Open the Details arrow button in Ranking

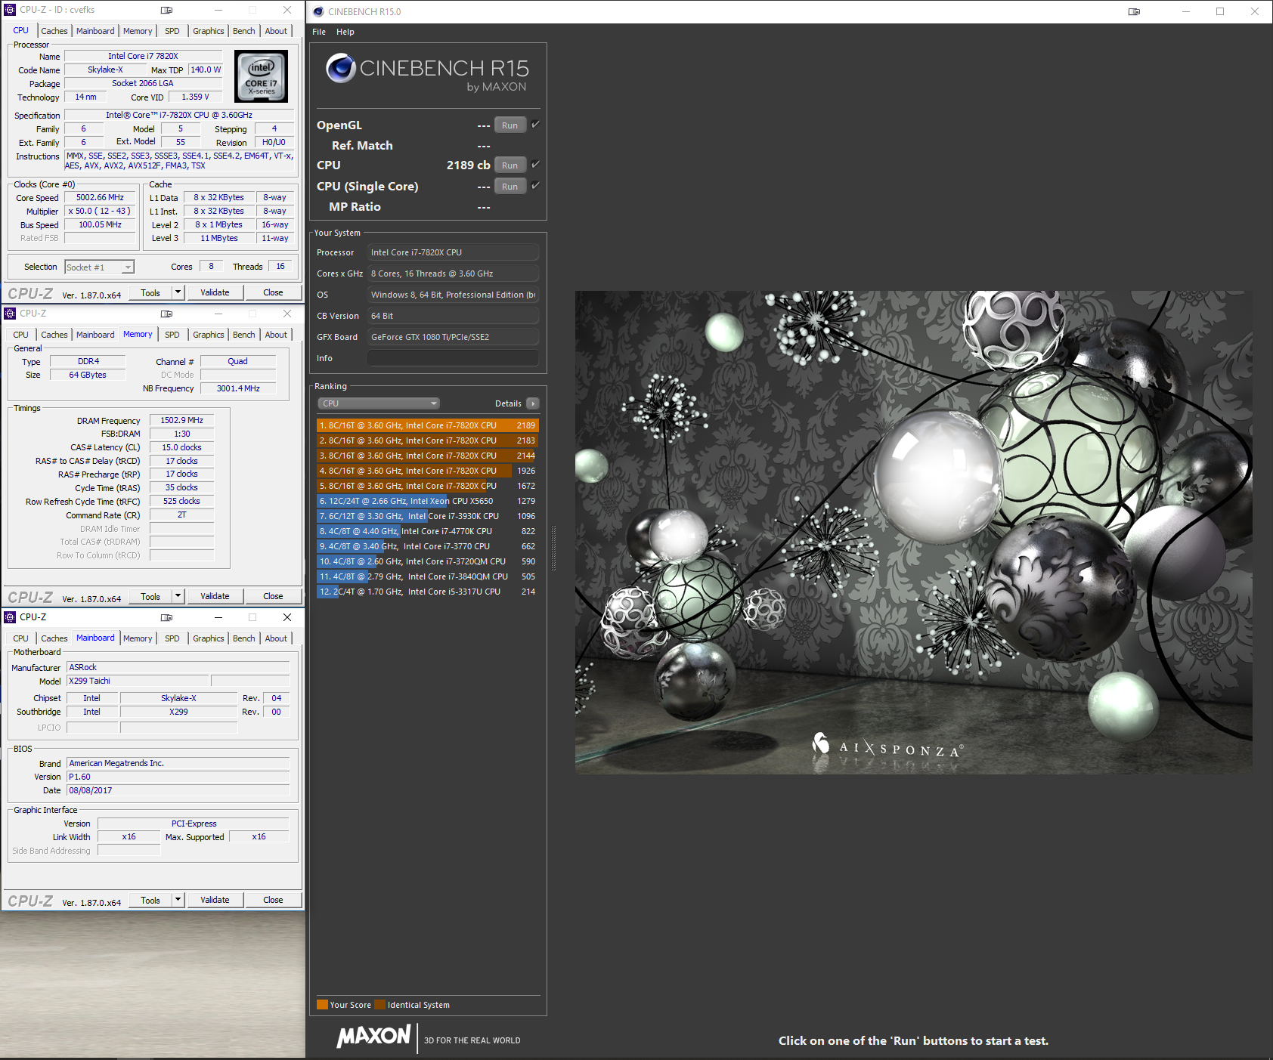pos(533,403)
